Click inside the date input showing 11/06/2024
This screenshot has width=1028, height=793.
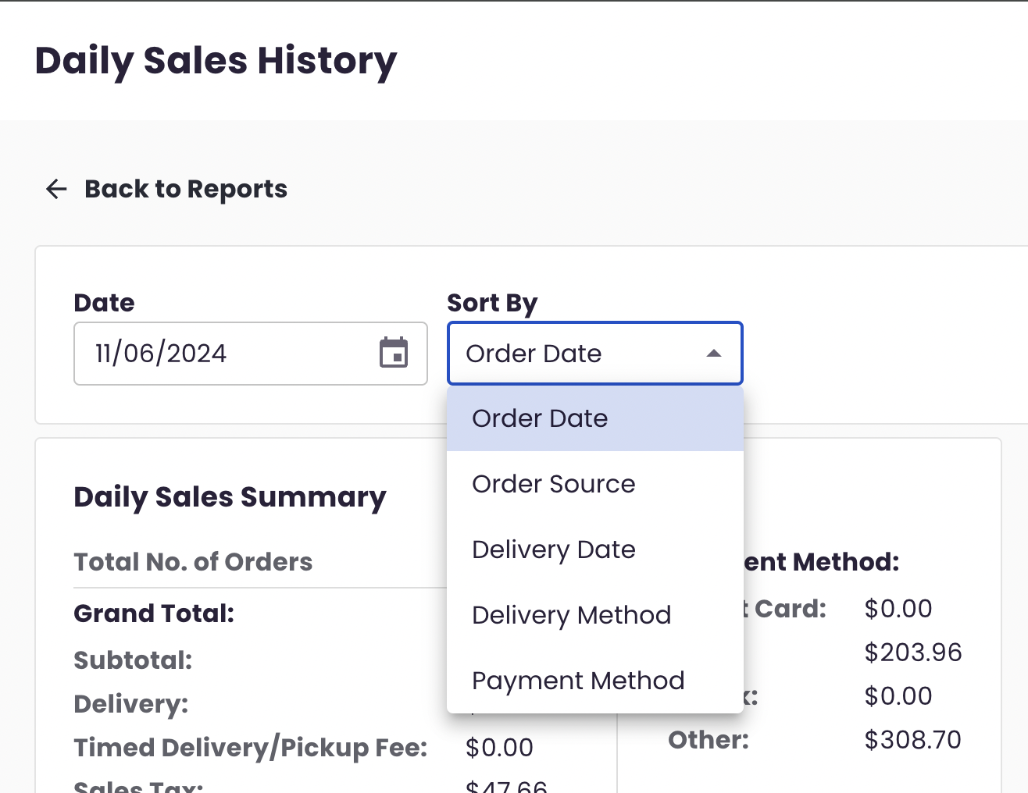click(x=195, y=353)
